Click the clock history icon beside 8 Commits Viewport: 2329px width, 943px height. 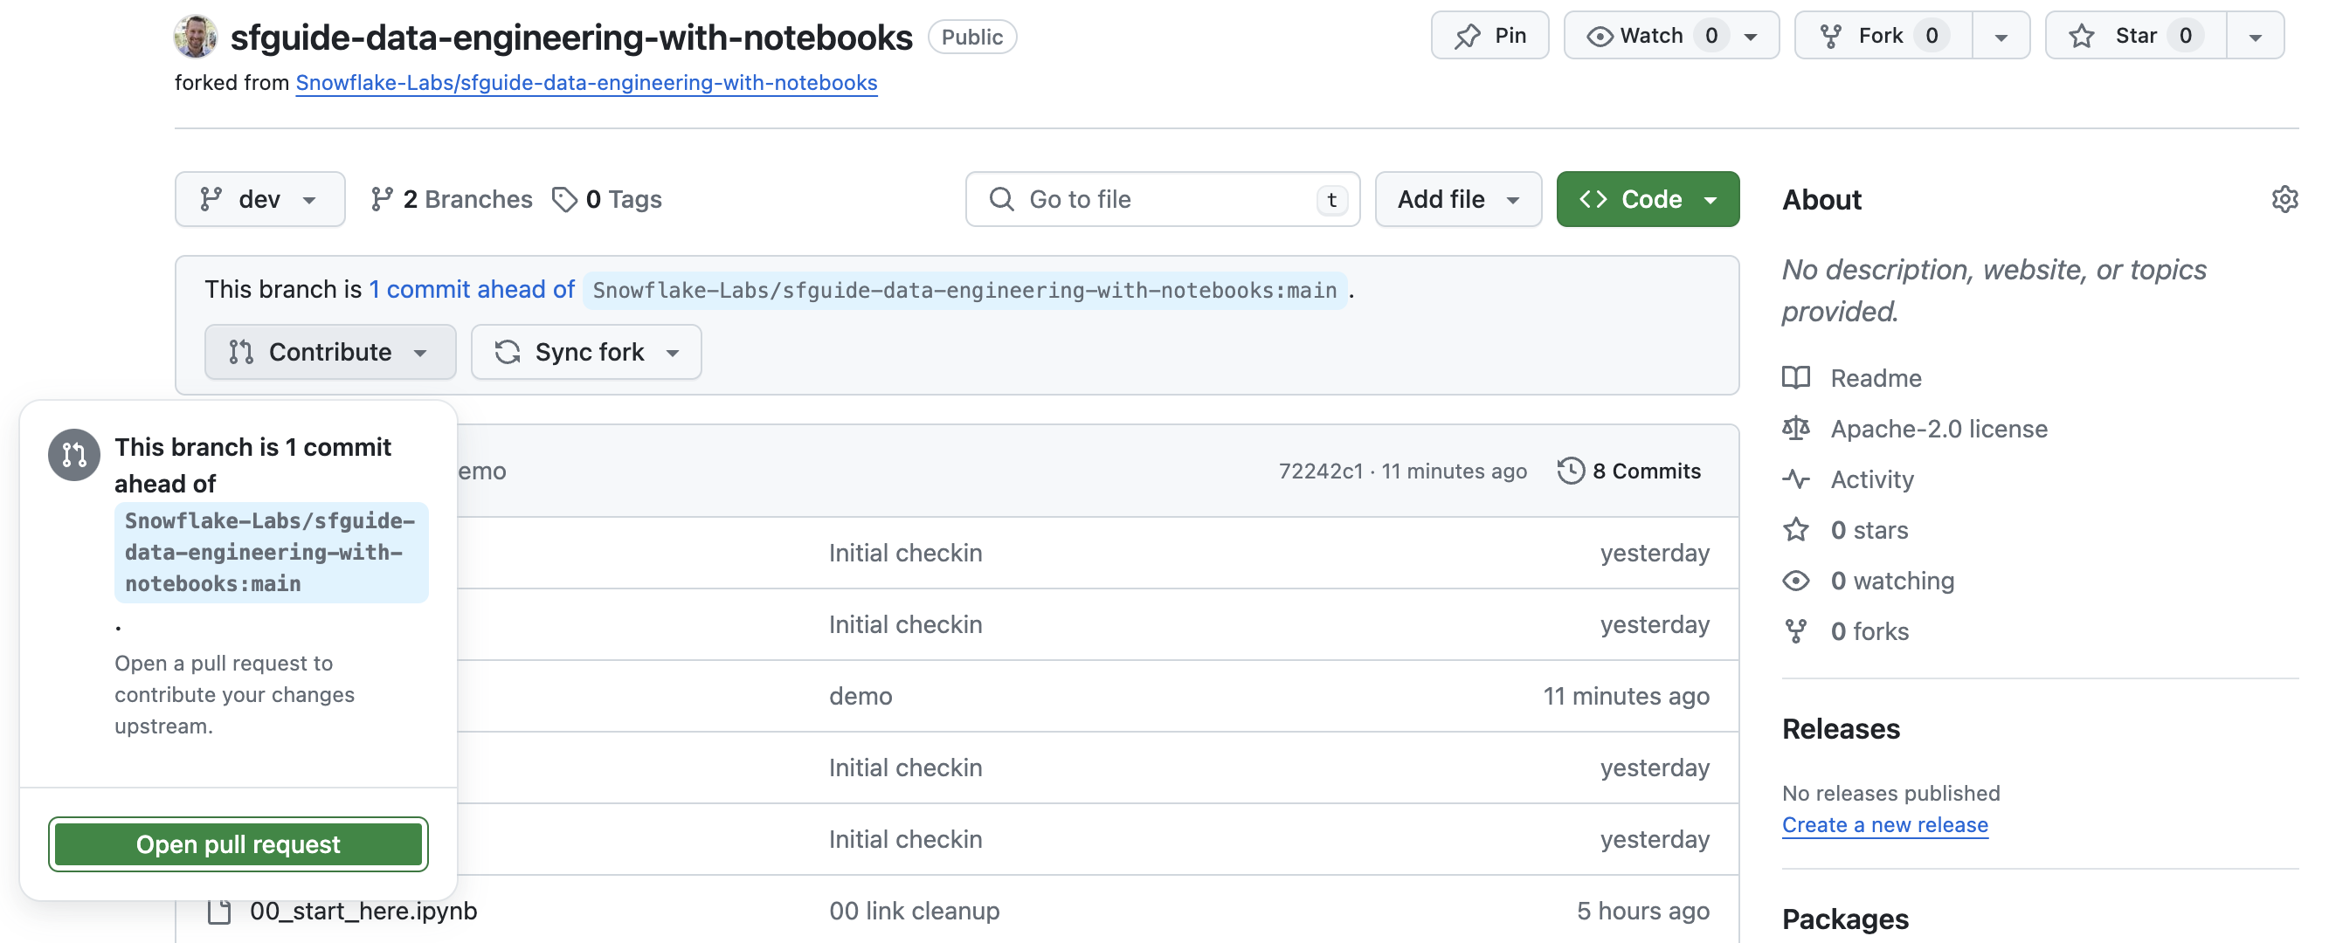(1571, 471)
